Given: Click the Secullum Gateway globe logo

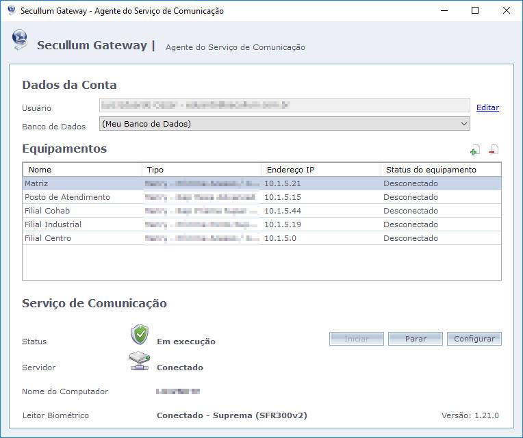Looking at the screenshot, I should (x=19, y=40).
